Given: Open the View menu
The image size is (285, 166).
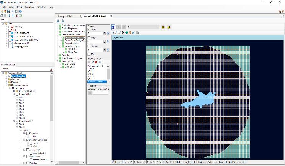Looking at the screenshot, I should (11, 7).
